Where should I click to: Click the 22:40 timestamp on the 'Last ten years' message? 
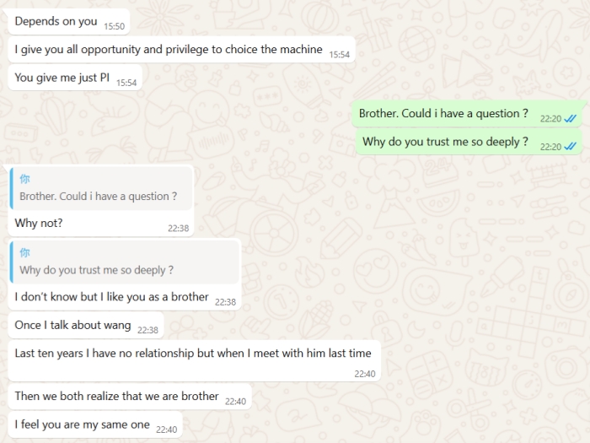pyautogui.click(x=365, y=374)
